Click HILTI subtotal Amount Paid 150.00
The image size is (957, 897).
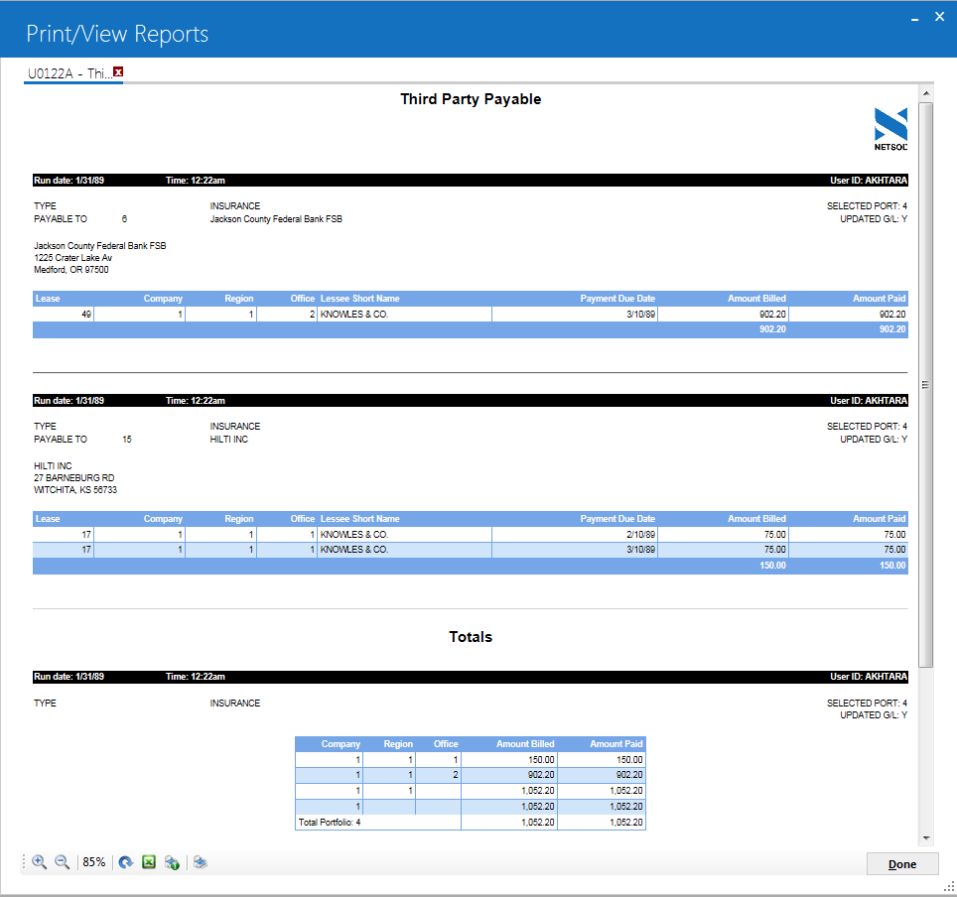coord(892,566)
